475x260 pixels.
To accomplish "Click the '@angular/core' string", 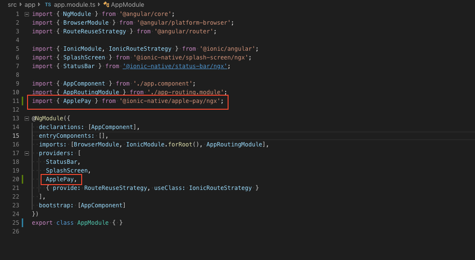I will (145, 14).
